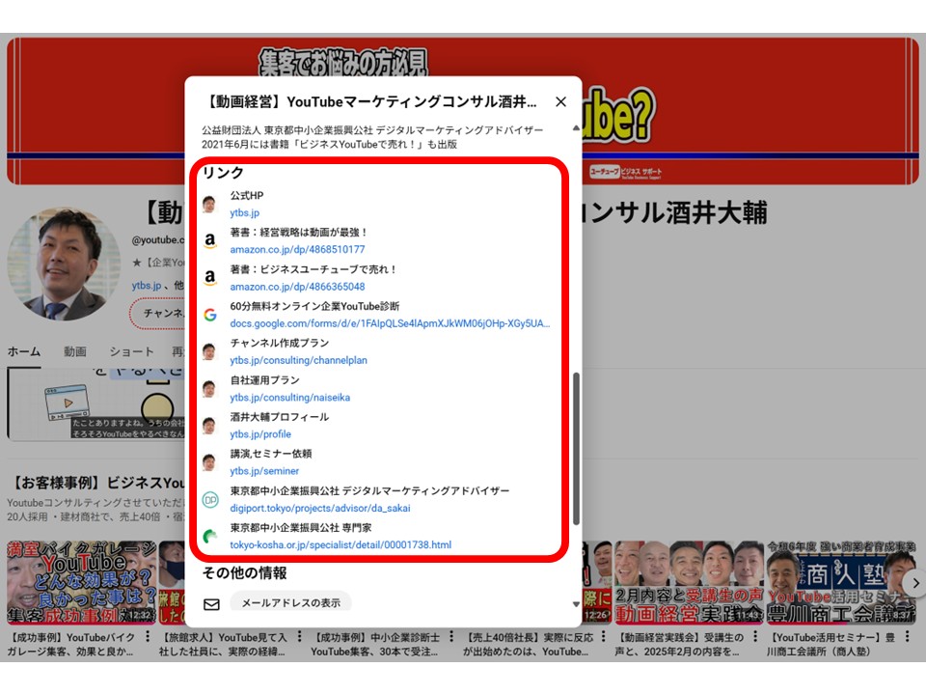Open the docs.google.com forms link

point(390,323)
